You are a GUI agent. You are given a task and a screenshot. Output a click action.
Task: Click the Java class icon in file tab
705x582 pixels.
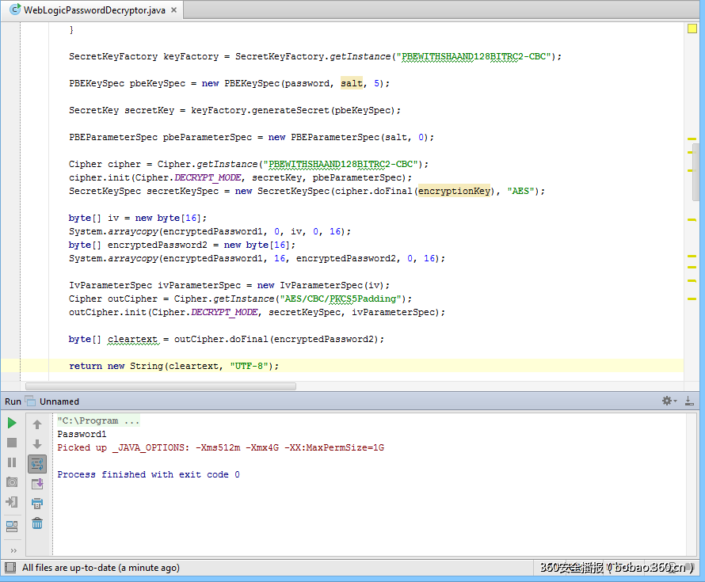point(15,9)
